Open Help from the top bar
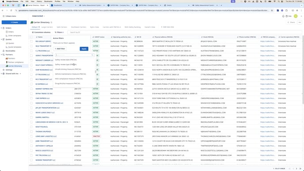Viewport: 304px width, 171px height. 289,16
